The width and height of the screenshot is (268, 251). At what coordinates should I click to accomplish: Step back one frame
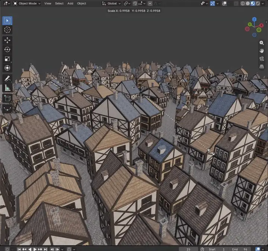[x=52, y=249]
